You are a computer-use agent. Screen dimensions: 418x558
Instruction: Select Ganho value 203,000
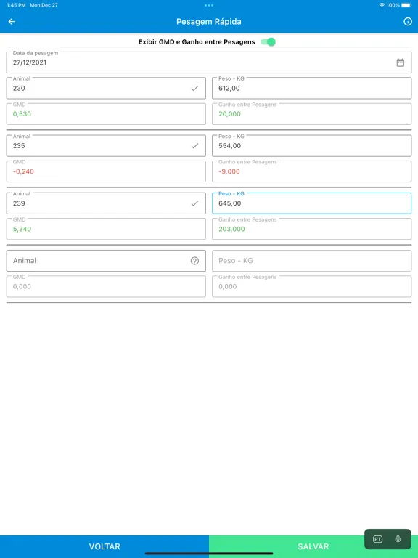pos(231,229)
